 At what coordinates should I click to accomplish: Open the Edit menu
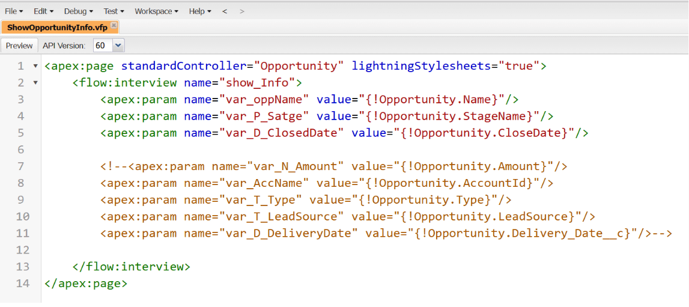point(43,11)
